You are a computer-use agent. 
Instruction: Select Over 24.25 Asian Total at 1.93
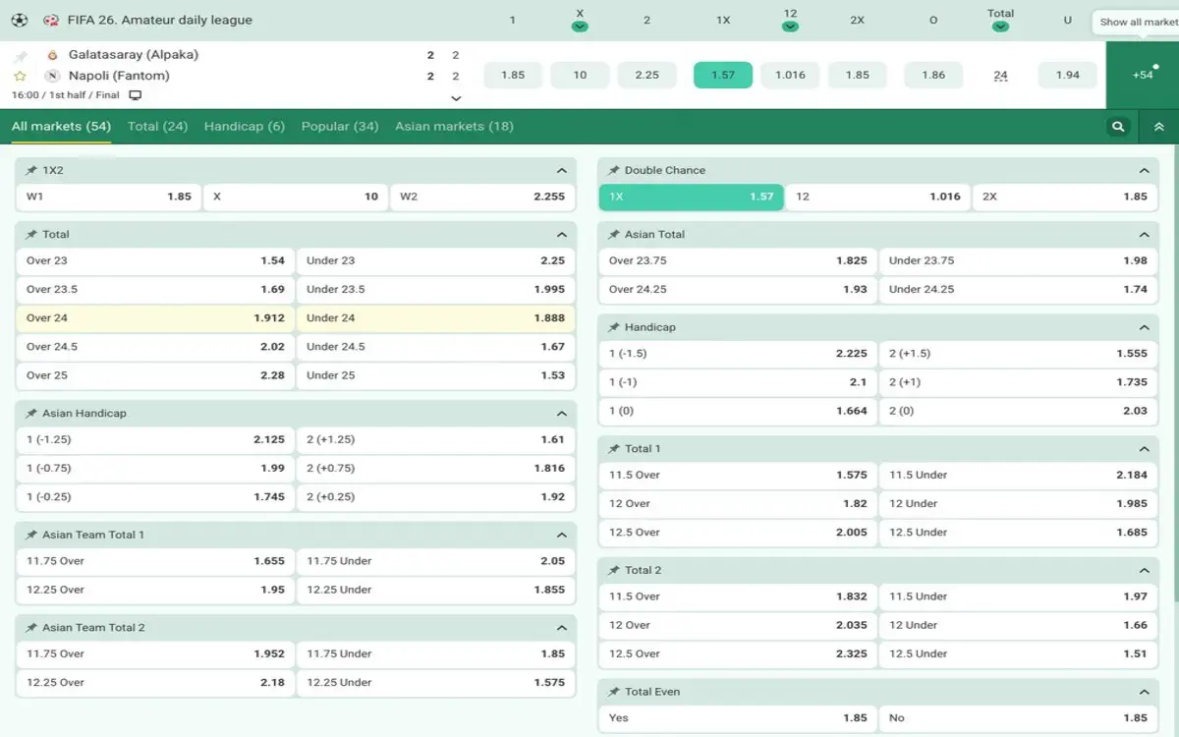pyautogui.click(x=738, y=289)
